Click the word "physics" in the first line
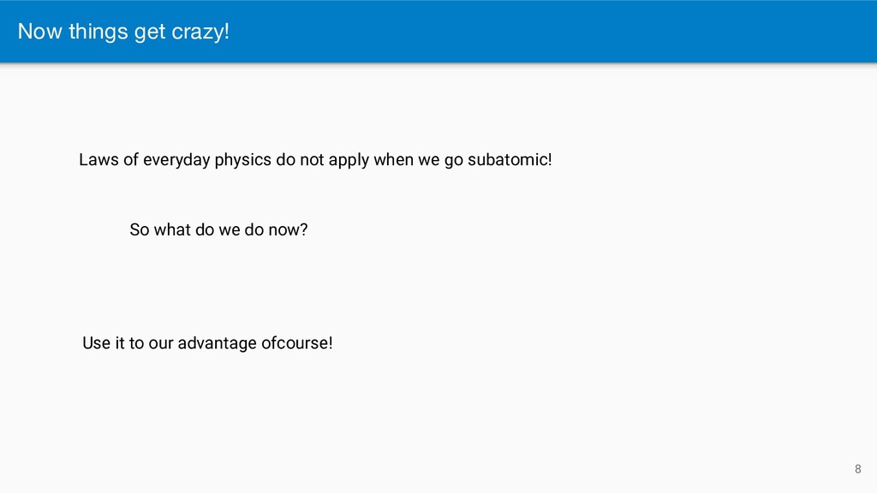The image size is (877, 493). pyautogui.click(x=242, y=160)
